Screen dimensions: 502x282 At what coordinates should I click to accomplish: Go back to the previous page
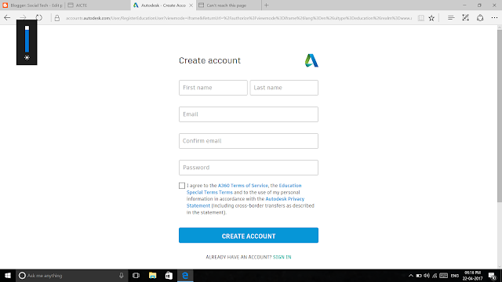pyautogui.click(x=7, y=18)
